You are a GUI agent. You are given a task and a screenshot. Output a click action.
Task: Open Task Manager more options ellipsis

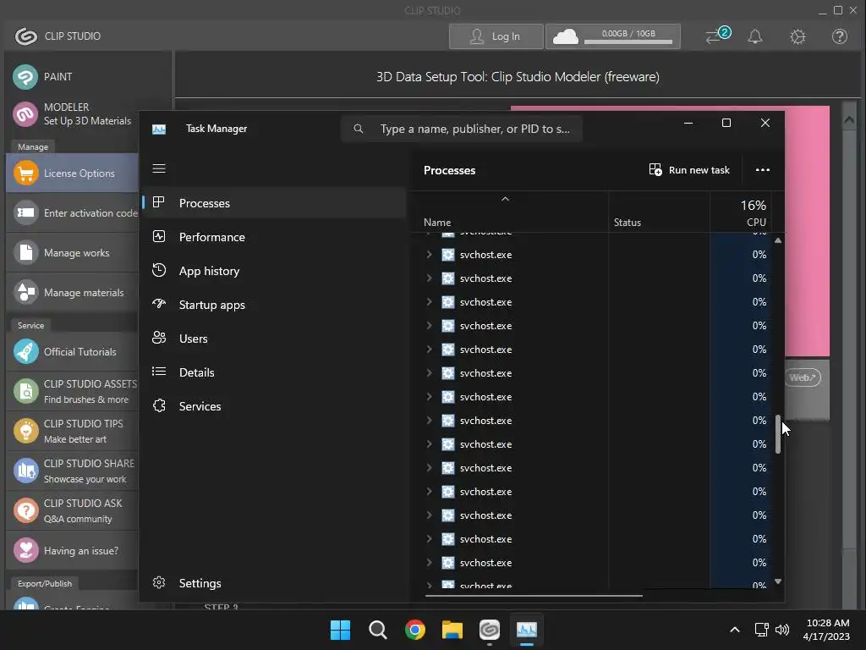[x=763, y=169]
